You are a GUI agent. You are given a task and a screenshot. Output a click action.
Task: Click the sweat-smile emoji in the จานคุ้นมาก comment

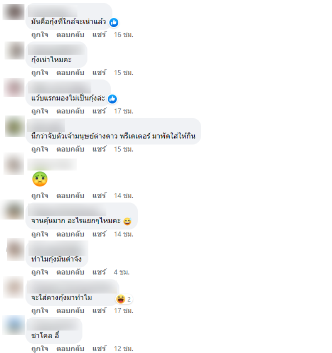(127, 221)
